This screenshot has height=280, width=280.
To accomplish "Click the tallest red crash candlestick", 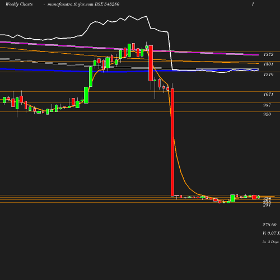I will pos(172,142).
